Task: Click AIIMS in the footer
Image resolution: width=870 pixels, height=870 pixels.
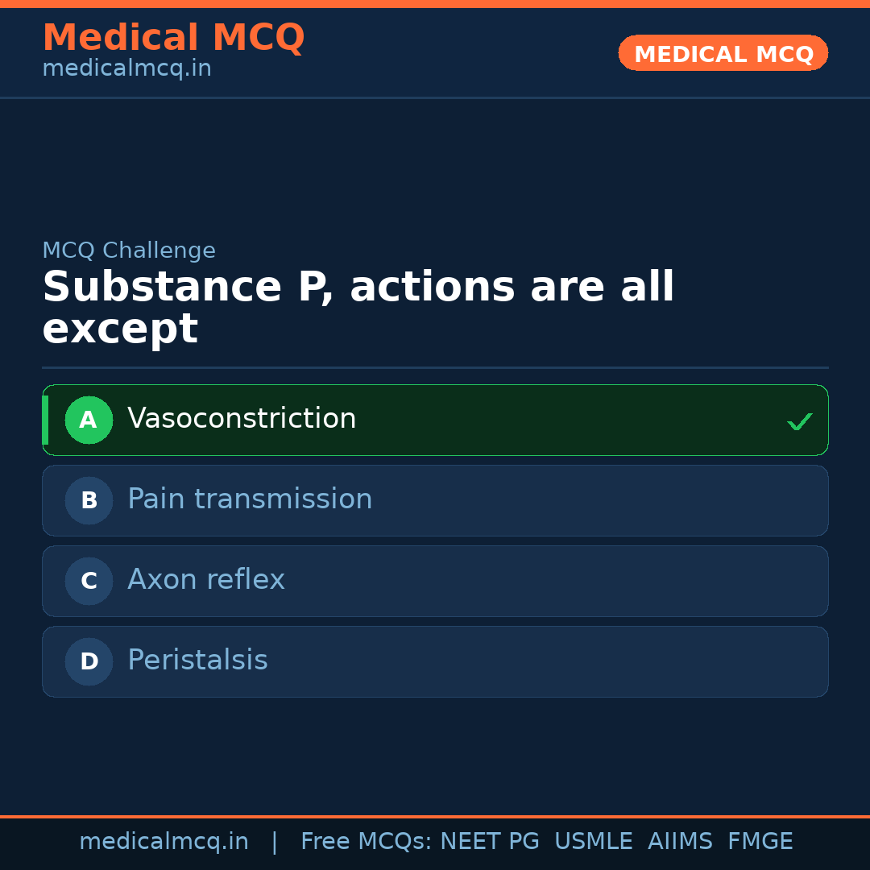Action: tap(680, 842)
